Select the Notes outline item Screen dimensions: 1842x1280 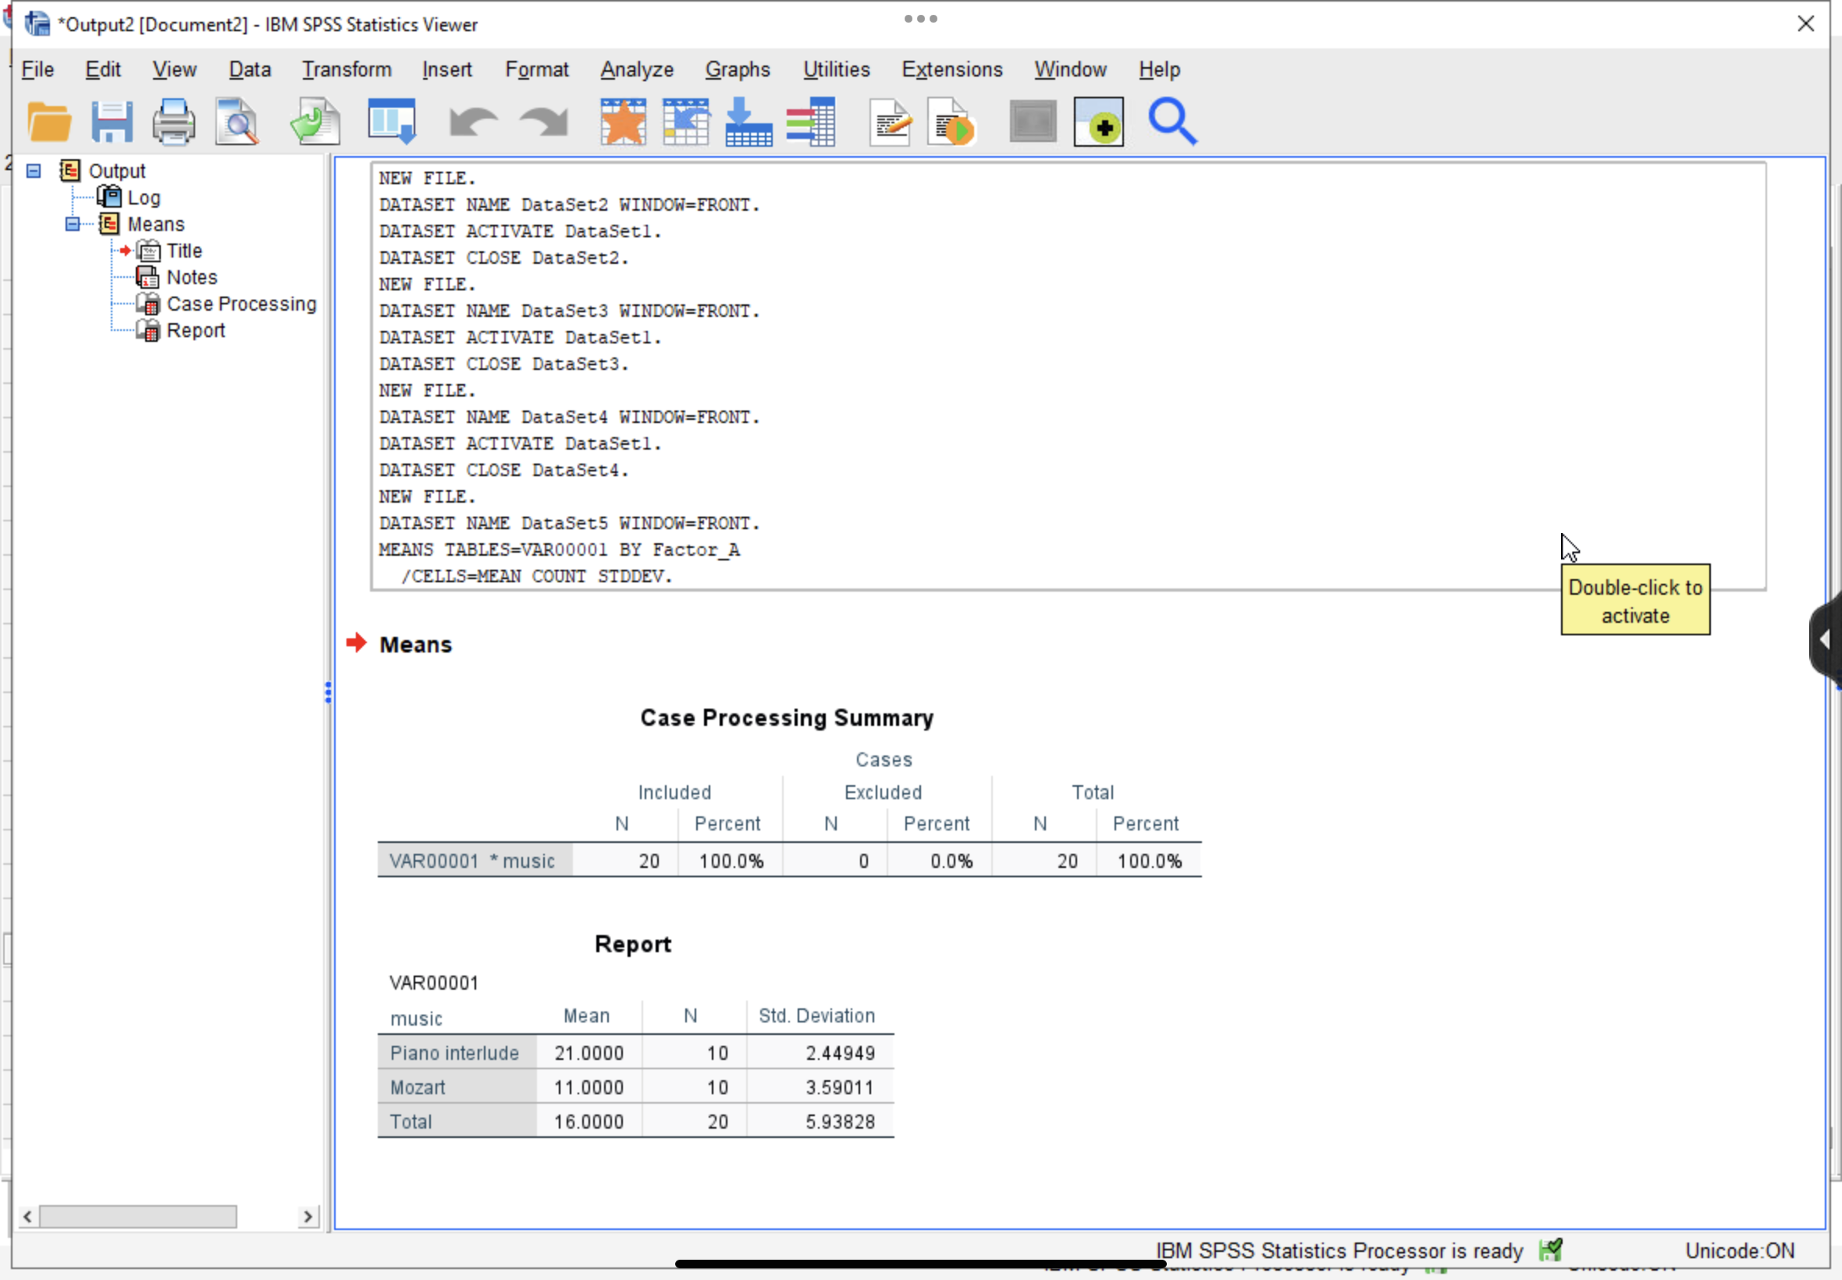pos(192,277)
